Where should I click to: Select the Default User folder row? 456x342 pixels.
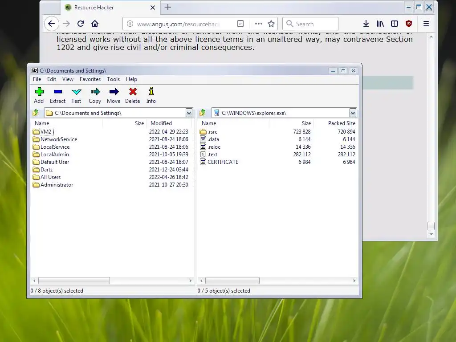point(113,162)
